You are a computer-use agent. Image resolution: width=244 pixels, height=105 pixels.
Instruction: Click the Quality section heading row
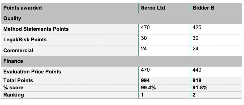(121, 19)
